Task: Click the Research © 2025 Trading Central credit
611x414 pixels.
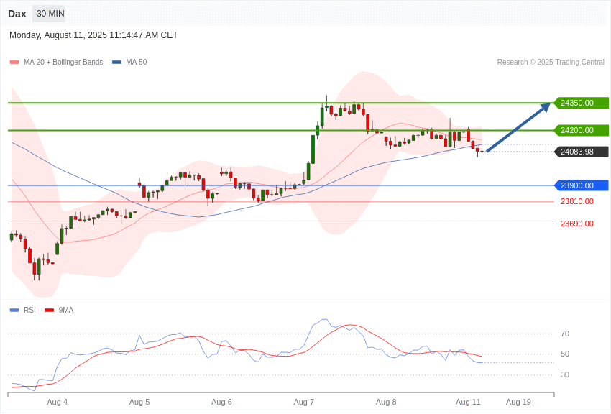Action: (x=551, y=63)
